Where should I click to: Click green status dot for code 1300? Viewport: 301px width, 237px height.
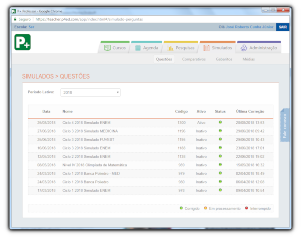pos(220,122)
